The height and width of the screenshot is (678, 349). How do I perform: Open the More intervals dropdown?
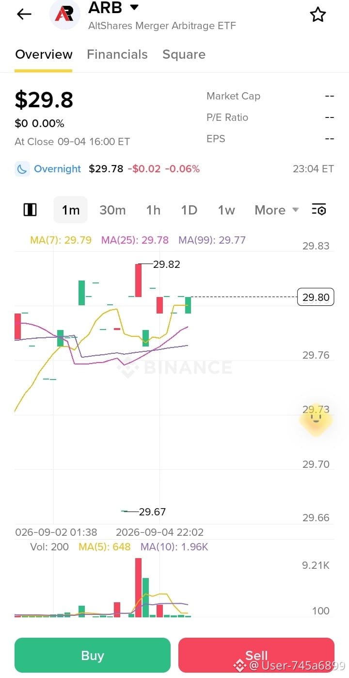(277, 210)
